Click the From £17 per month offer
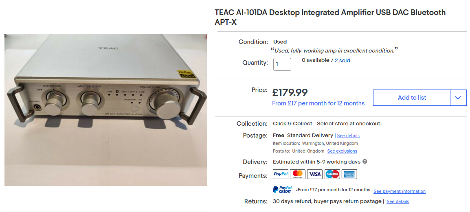The width and height of the screenshot is (470, 212). (x=318, y=103)
